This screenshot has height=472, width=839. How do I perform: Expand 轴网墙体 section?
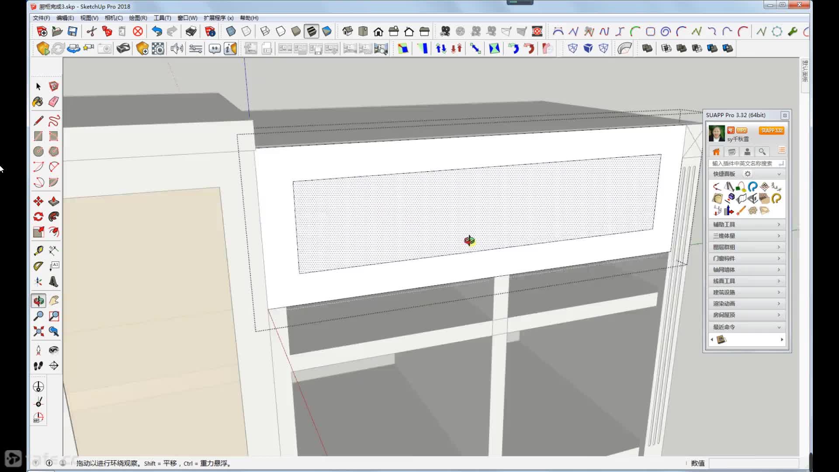coord(747,270)
